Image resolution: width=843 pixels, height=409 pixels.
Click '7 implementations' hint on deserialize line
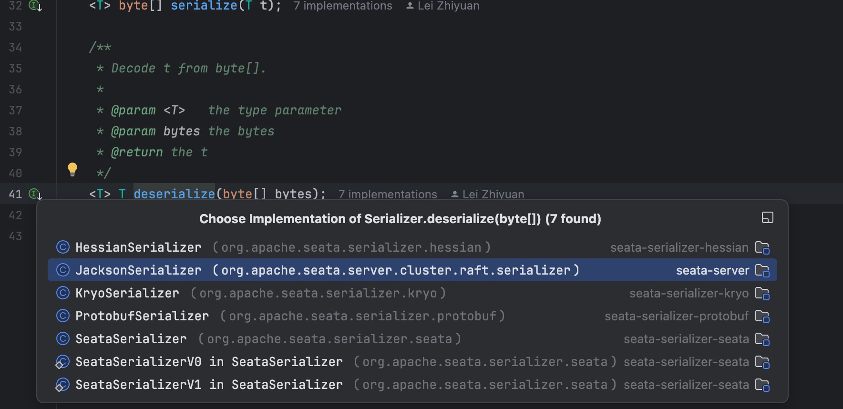[388, 194]
